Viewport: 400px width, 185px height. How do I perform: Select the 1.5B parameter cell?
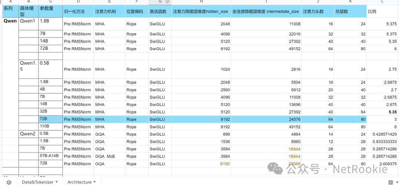pyautogui.click(x=50, y=141)
